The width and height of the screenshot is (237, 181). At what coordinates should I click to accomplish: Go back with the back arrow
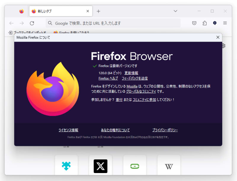[x=12, y=23]
